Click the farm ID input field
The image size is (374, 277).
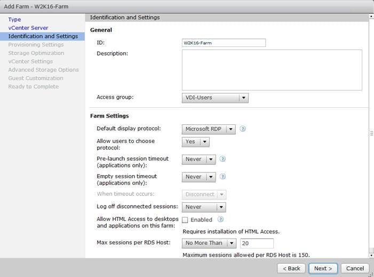click(x=224, y=43)
